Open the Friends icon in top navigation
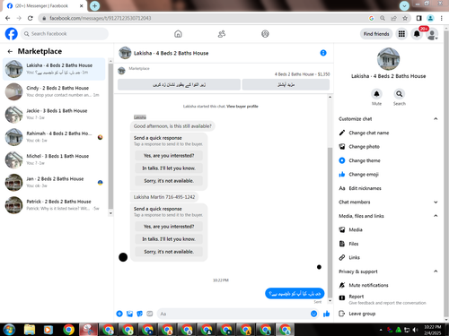 222,34
